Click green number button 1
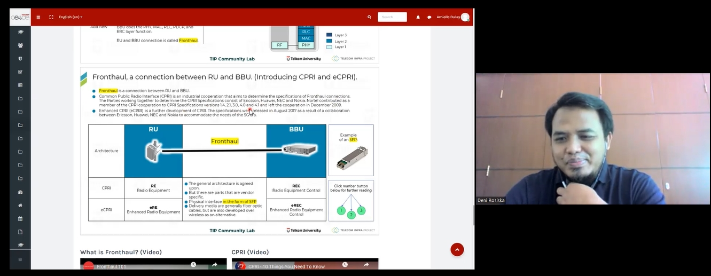The image size is (711, 276). click(x=341, y=210)
